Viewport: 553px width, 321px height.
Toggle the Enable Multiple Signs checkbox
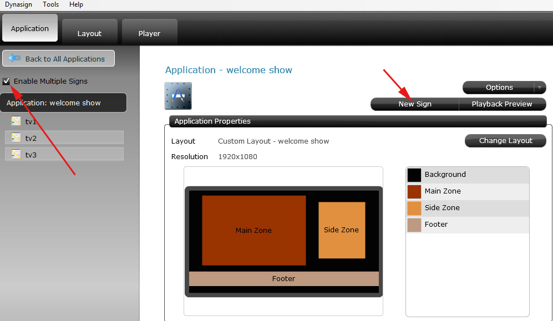[7, 81]
